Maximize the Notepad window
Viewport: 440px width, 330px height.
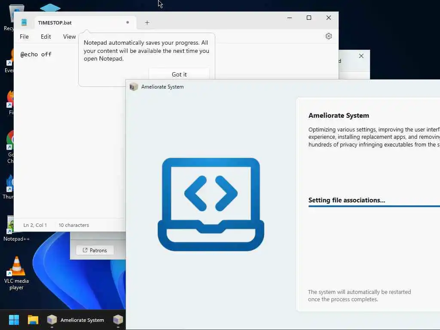coord(309,18)
